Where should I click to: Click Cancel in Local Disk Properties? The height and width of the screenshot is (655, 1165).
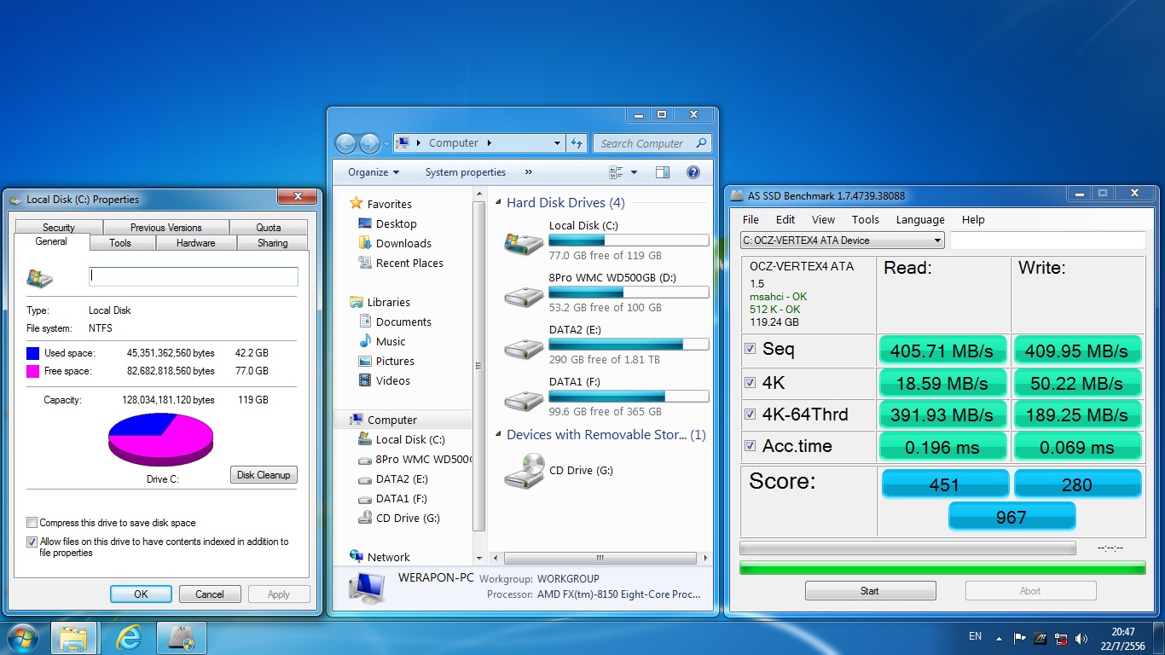click(x=210, y=594)
